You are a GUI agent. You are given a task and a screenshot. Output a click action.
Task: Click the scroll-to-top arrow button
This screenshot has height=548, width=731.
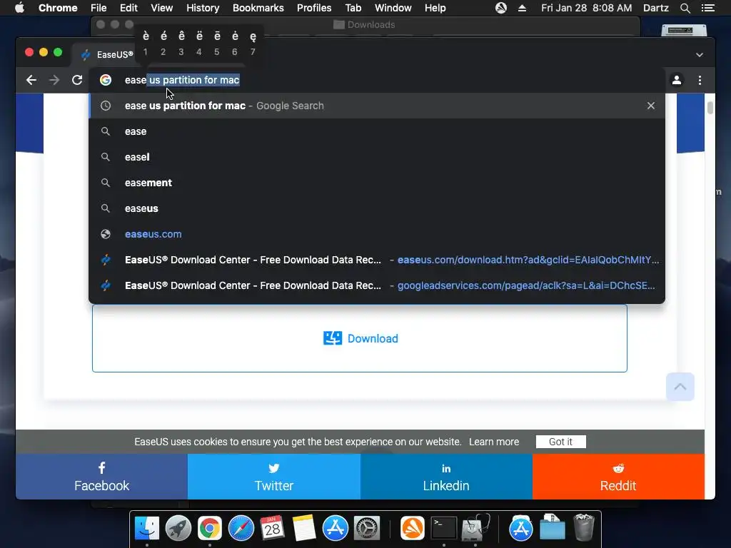[680, 387]
